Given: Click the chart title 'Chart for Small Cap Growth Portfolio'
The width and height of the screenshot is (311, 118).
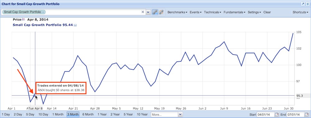Looking at the screenshot, I should click(x=30, y=4).
